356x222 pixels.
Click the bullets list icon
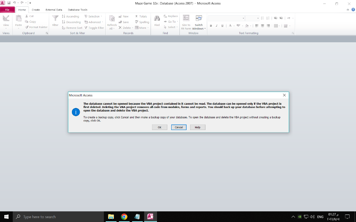[262, 18]
